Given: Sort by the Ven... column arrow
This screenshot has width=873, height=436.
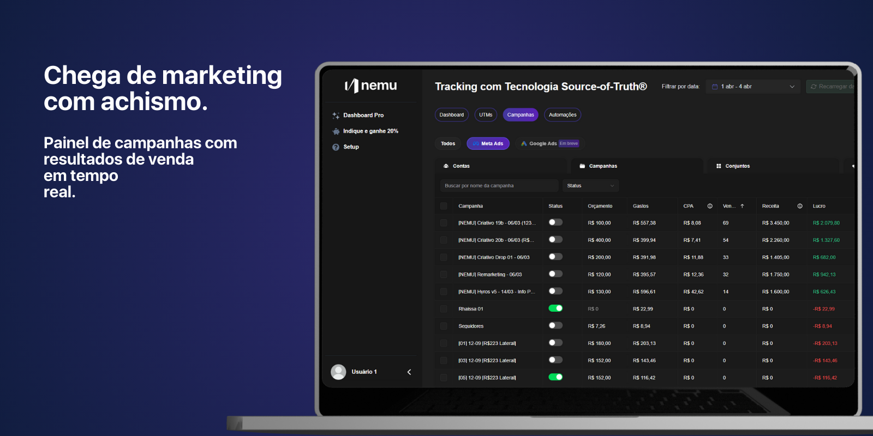Looking at the screenshot, I should click(x=742, y=206).
